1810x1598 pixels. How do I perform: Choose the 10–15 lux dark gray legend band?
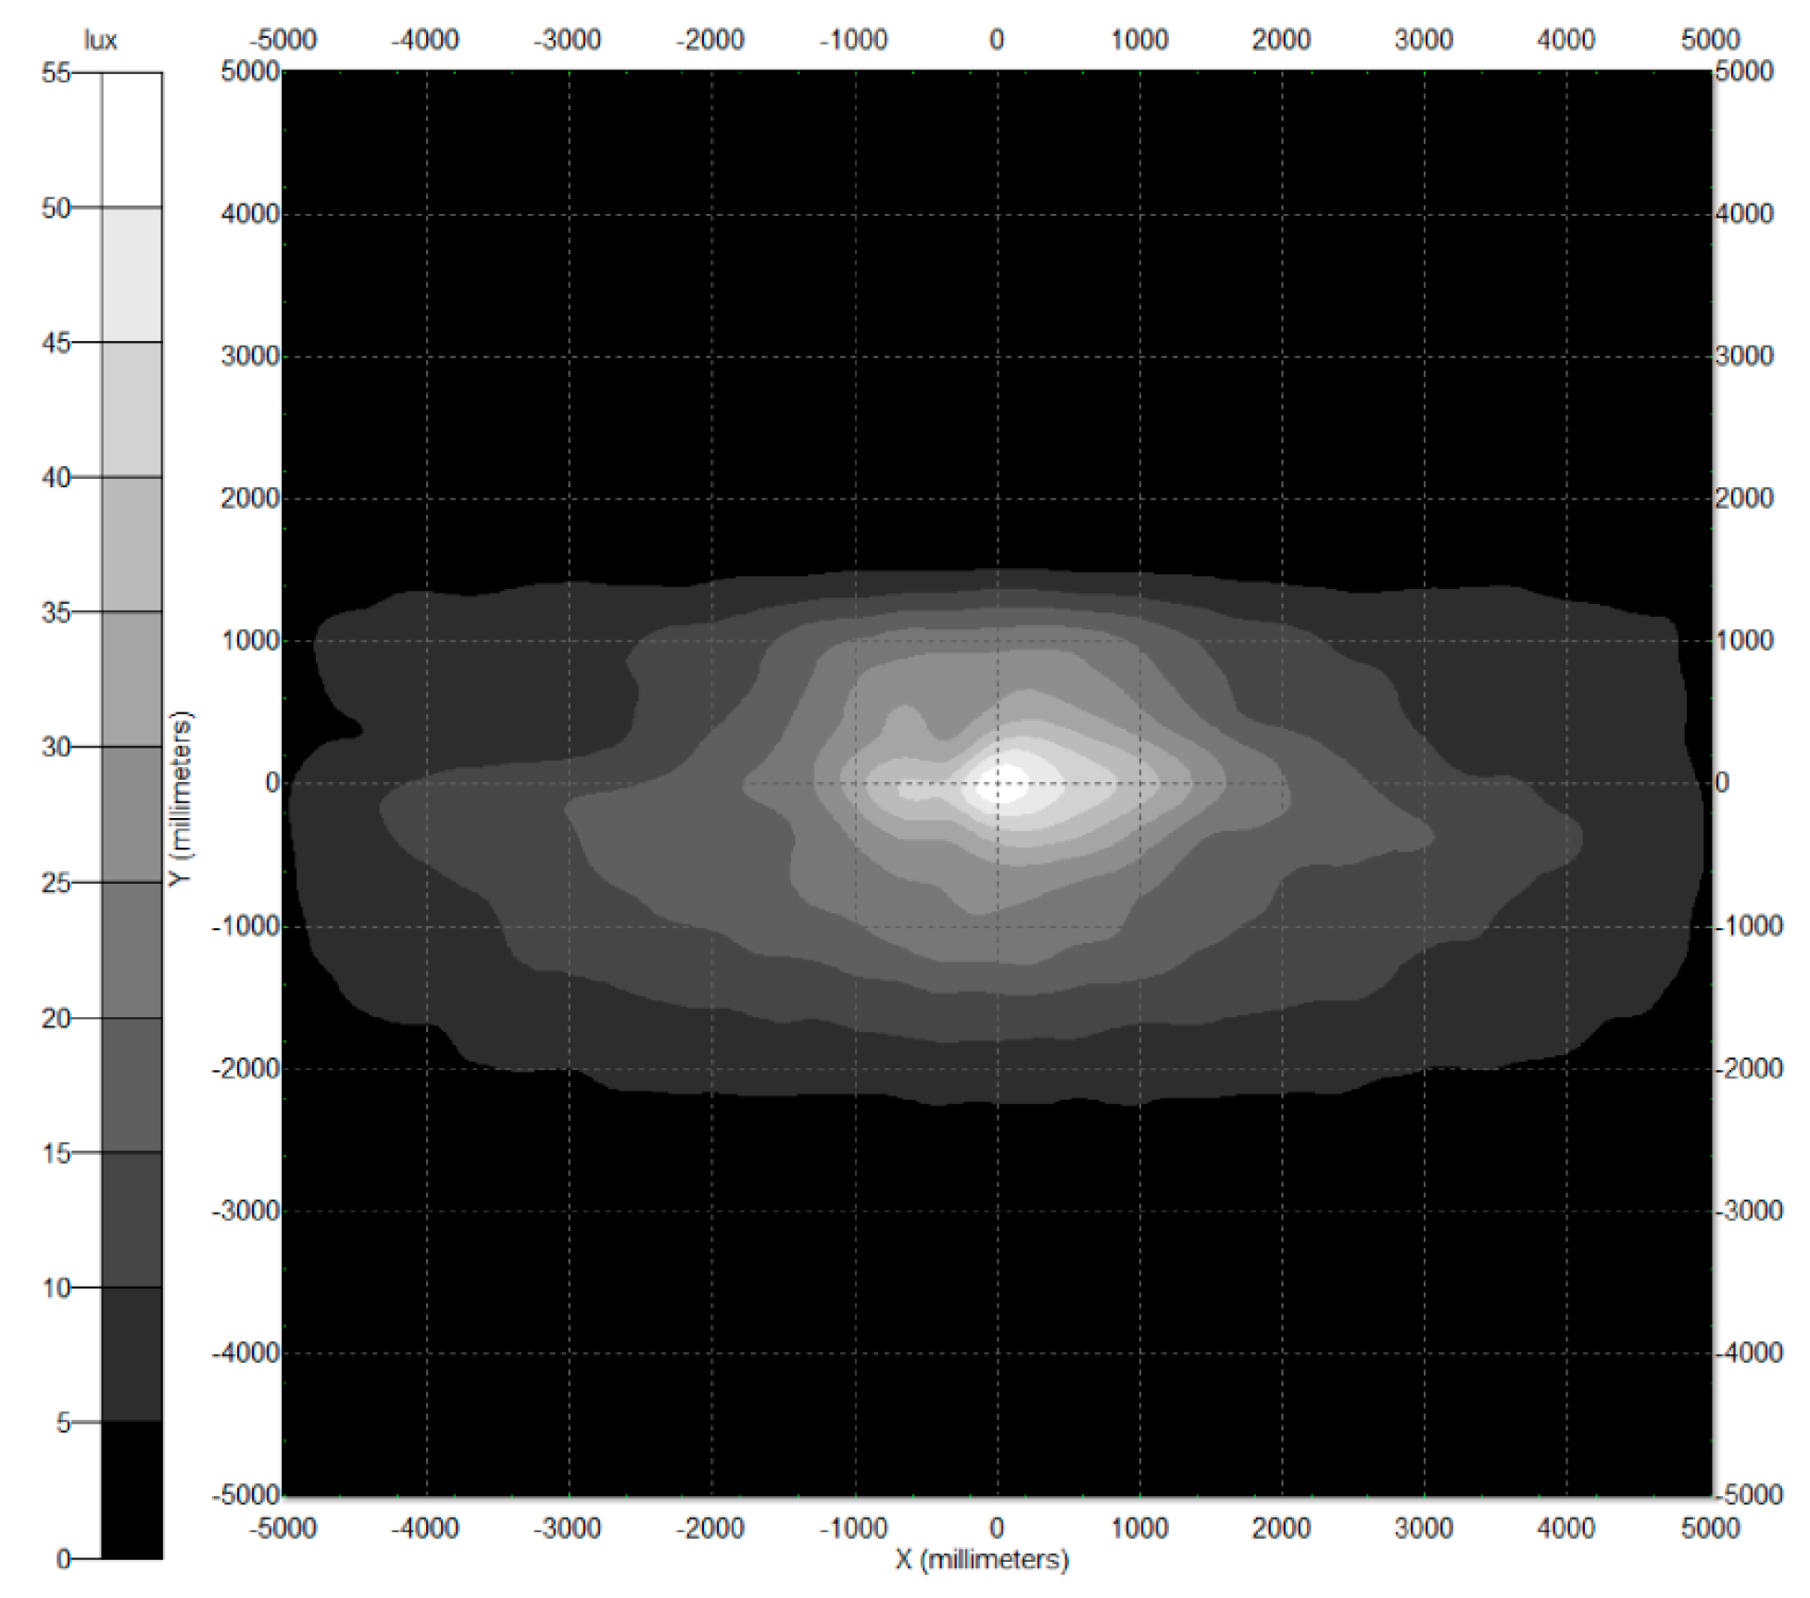[x=132, y=1219]
